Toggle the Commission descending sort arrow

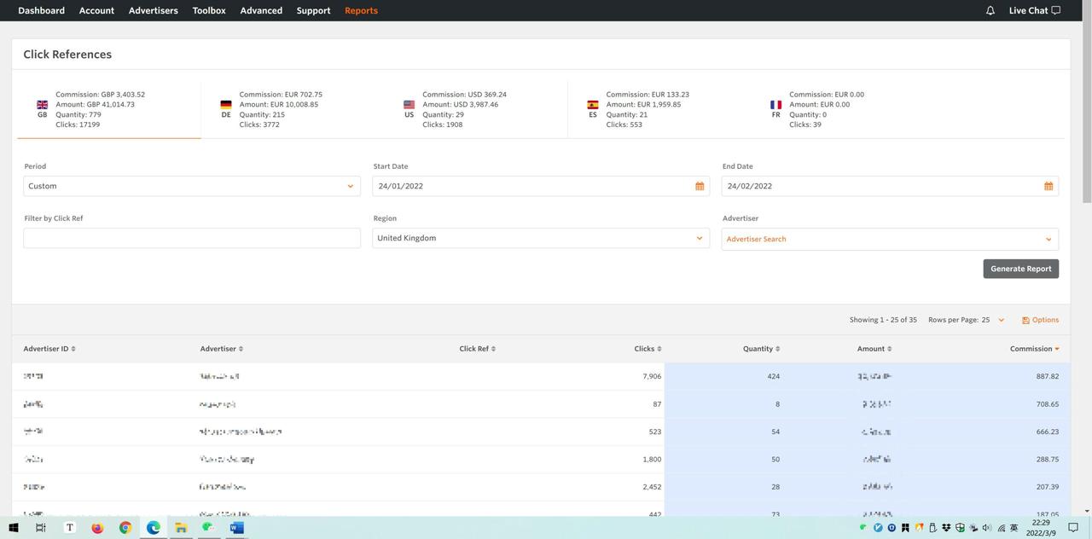[x=1057, y=349]
